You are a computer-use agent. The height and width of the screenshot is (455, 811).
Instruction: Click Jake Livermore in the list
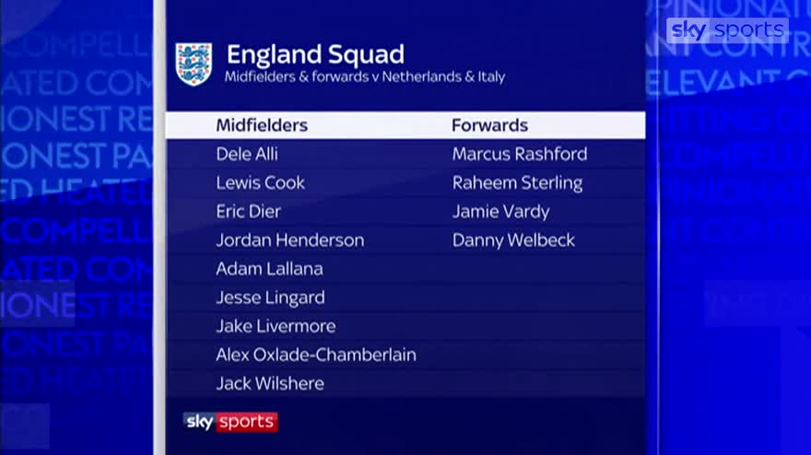click(276, 326)
